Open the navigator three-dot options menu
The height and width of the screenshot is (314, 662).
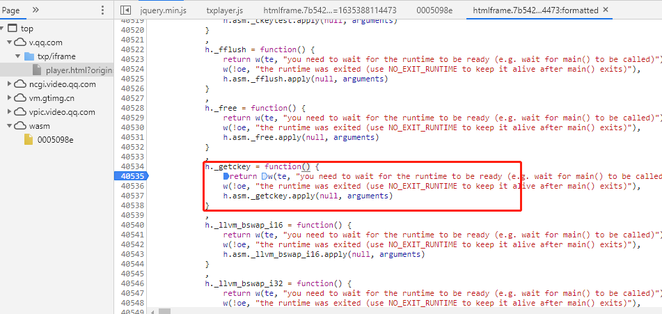[x=102, y=10]
